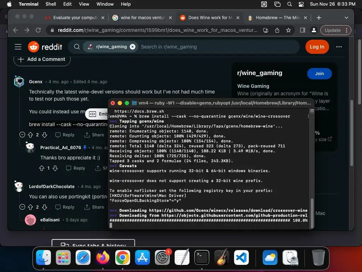Open App Store from the dock
This screenshot has height=272, width=362.
(142, 257)
